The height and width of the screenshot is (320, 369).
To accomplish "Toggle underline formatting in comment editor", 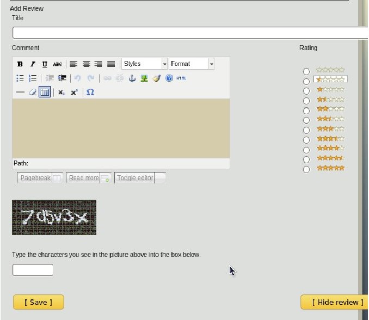I will tap(45, 64).
